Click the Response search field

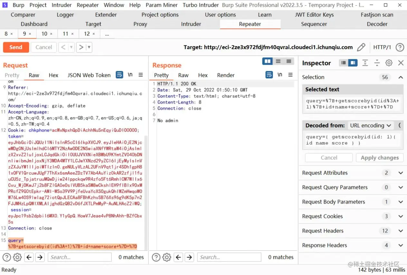point(229,257)
